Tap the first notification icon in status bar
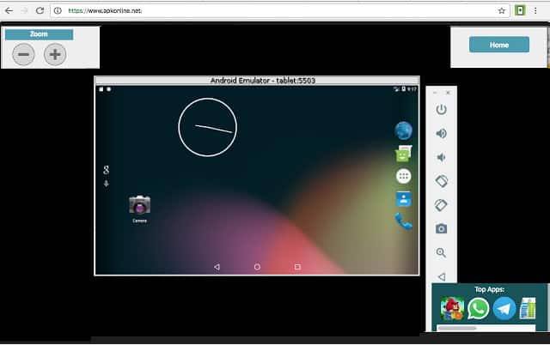The width and height of the screenshot is (550, 345). coord(101,89)
